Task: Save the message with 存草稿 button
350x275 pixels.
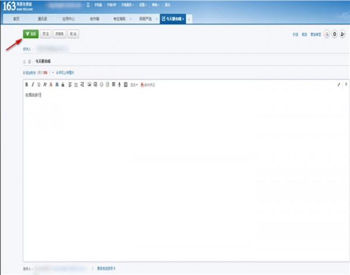Action: (60, 34)
